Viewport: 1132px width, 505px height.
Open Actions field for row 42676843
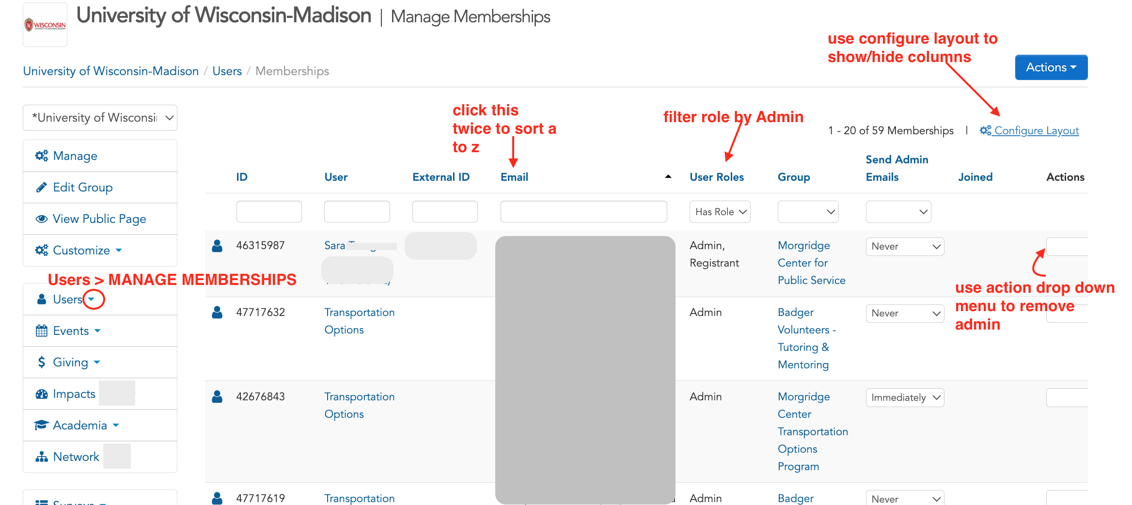click(1067, 397)
